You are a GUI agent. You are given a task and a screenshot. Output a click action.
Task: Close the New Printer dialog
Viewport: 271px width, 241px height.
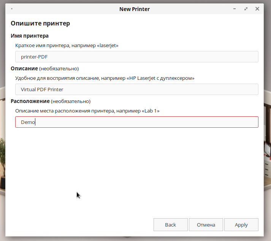257,9
